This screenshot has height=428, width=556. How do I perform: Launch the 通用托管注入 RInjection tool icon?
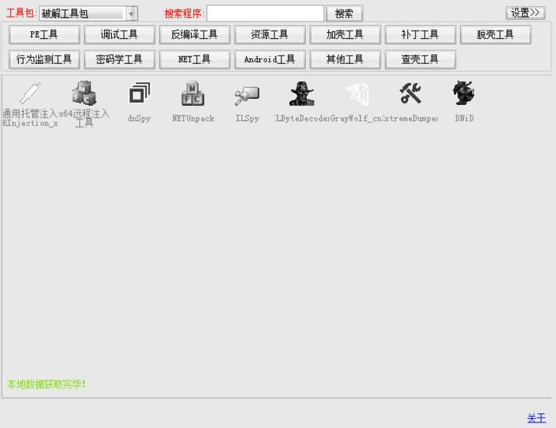(31, 94)
